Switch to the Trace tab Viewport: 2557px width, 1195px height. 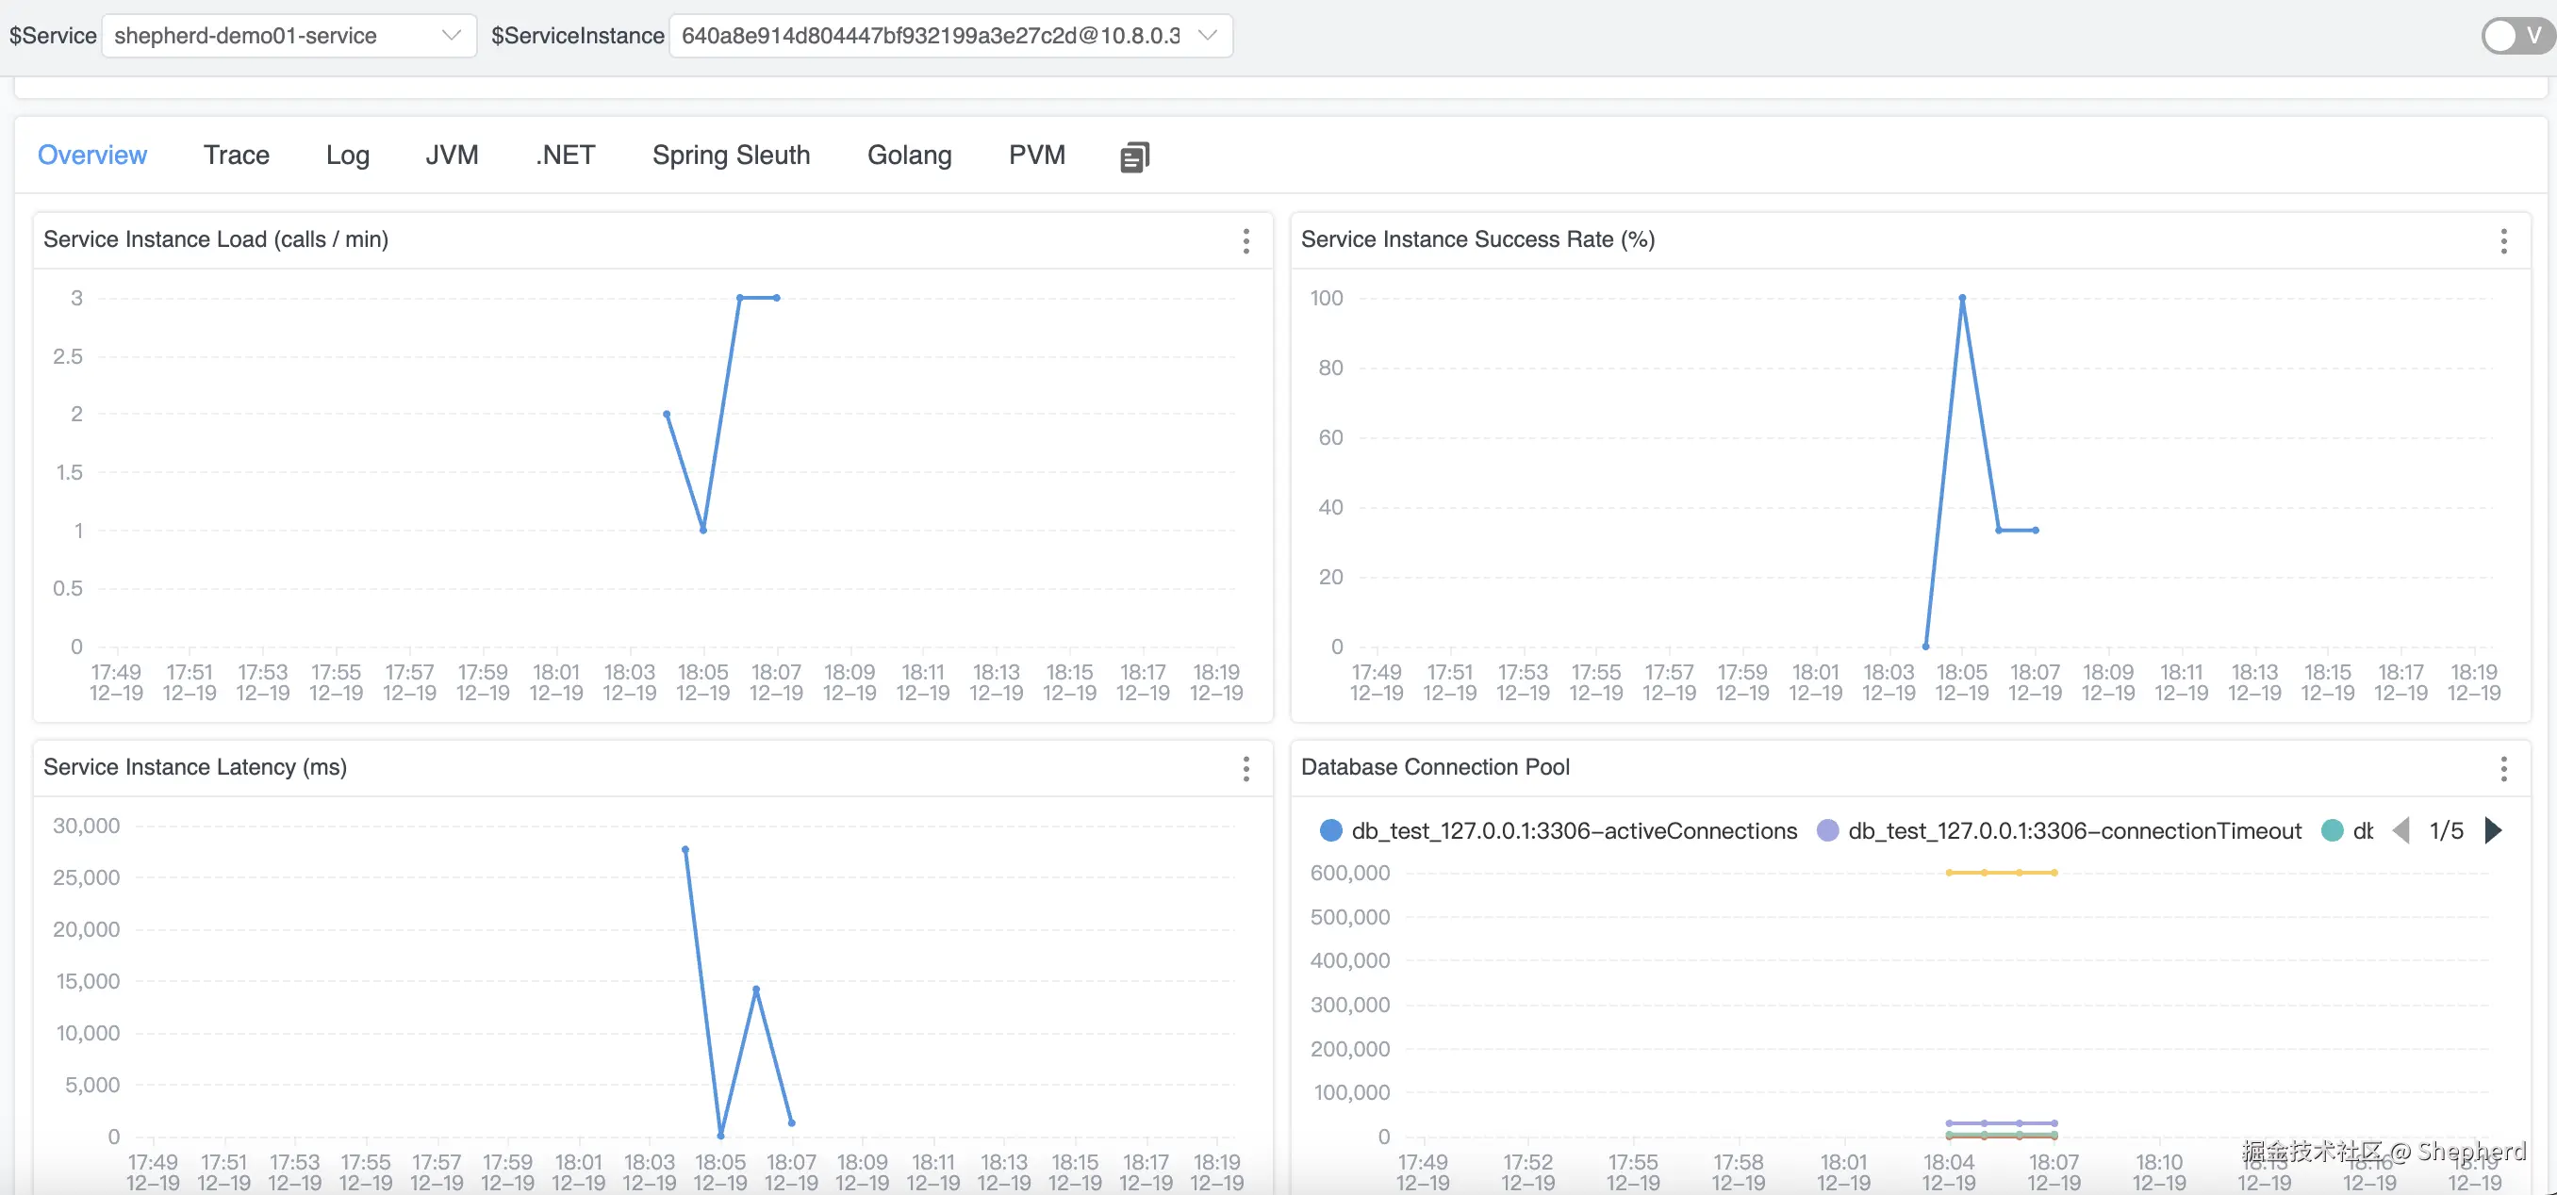point(237,156)
